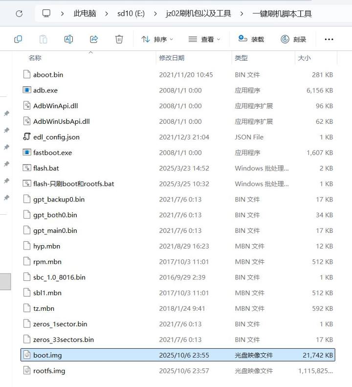Click the Rename icon in the toolbar

pos(68,39)
